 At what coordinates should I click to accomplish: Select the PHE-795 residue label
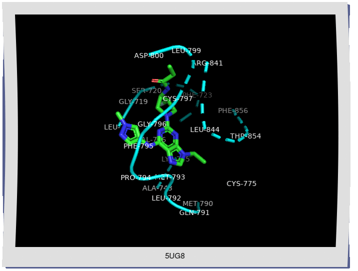(x=138, y=146)
